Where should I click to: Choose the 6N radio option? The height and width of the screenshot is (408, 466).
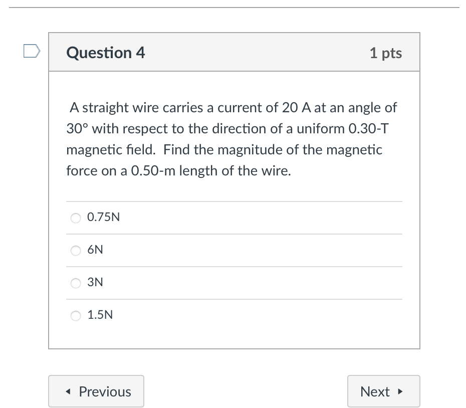click(76, 251)
